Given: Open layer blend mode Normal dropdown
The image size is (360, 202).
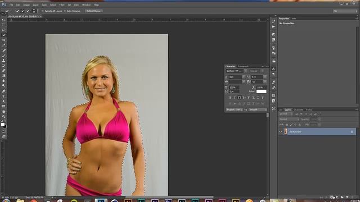Looking at the screenshot, I should click(289, 120).
